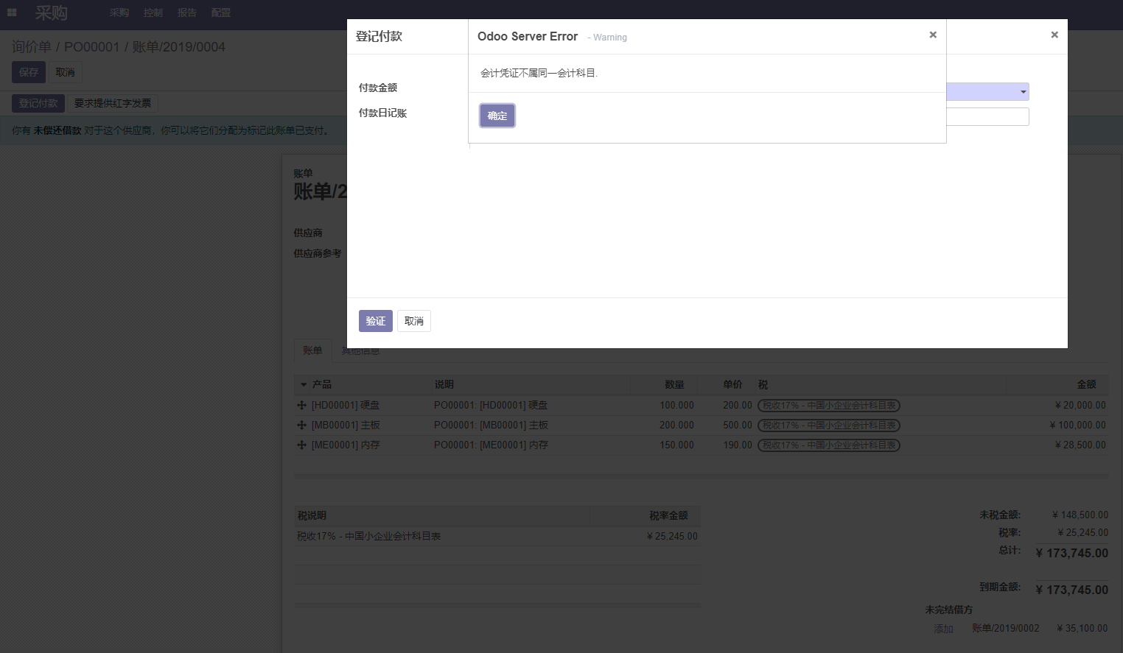
Task: Open the payment journal dropdown arrow
Action: point(1023,92)
